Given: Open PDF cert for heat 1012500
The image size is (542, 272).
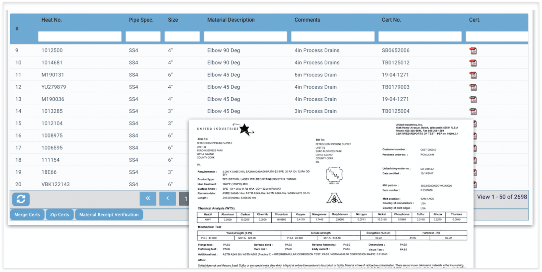Looking at the screenshot, I should [x=473, y=51].
